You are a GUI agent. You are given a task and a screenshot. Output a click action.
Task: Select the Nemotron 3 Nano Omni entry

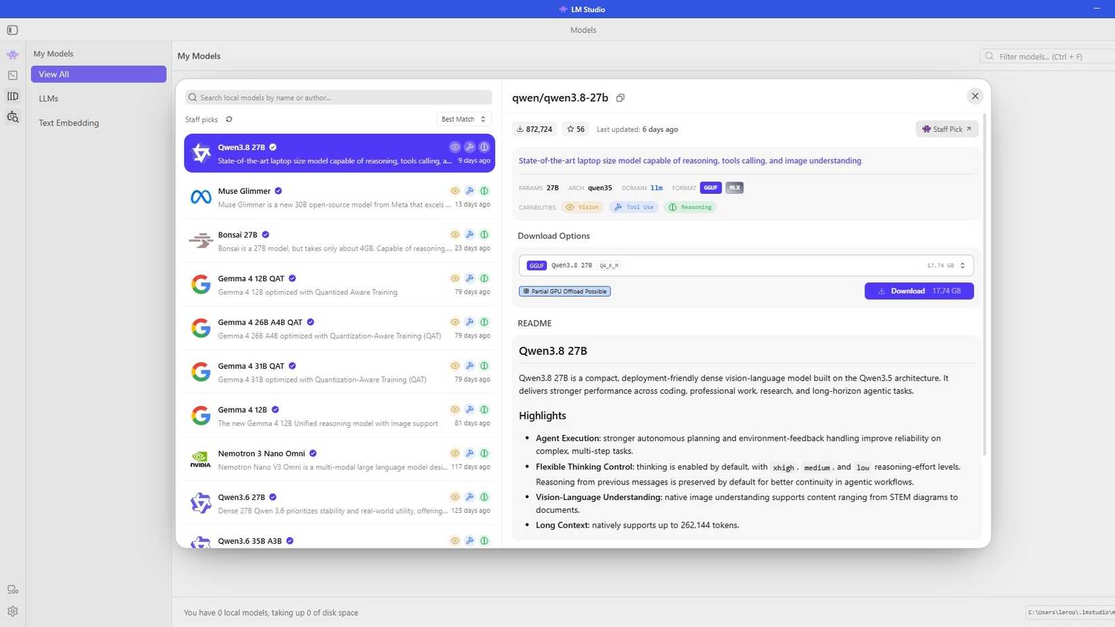coord(339,459)
